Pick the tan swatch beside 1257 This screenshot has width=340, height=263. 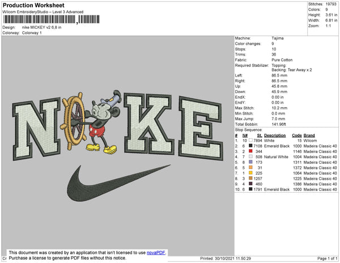click(250, 178)
